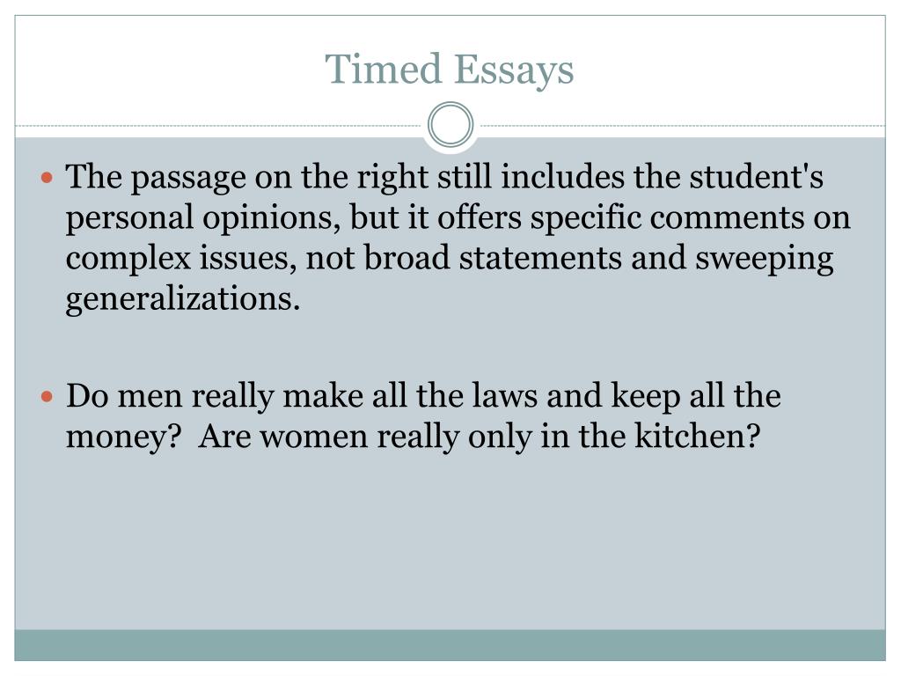Click the dashed divider line right of circle

[x=683, y=125]
